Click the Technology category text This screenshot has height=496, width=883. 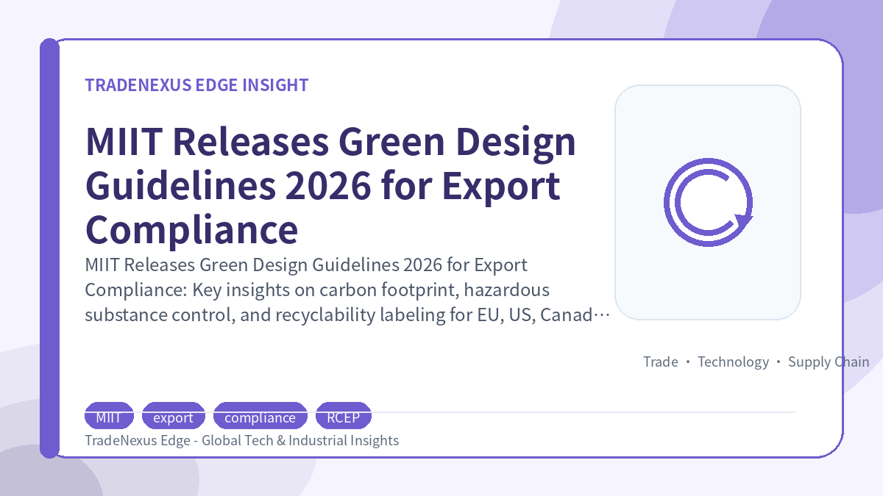click(x=733, y=362)
